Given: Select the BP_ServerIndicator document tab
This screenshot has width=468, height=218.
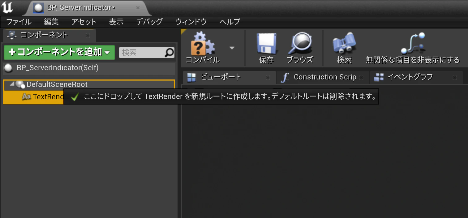Looking at the screenshot, I should (x=88, y=8).
